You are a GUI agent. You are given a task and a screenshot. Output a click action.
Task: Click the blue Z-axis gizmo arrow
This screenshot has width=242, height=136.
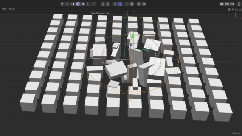[131, 45]
